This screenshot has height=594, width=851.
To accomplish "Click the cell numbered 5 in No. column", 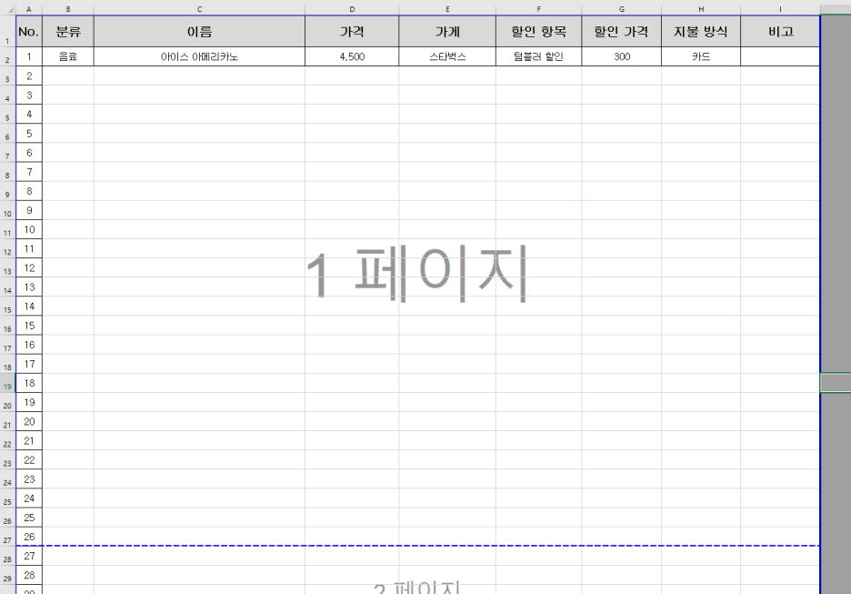I will coord(29,134).
